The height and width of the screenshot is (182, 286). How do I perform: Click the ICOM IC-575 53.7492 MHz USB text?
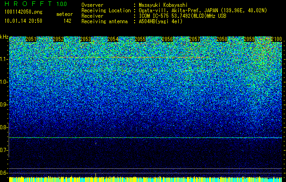pos(182,16)
